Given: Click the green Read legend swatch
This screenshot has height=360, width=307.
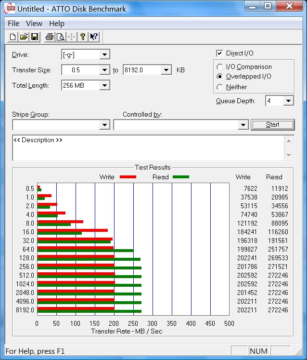Looking at the screenshot, I should pyautogui.click(x=181, y=177).
